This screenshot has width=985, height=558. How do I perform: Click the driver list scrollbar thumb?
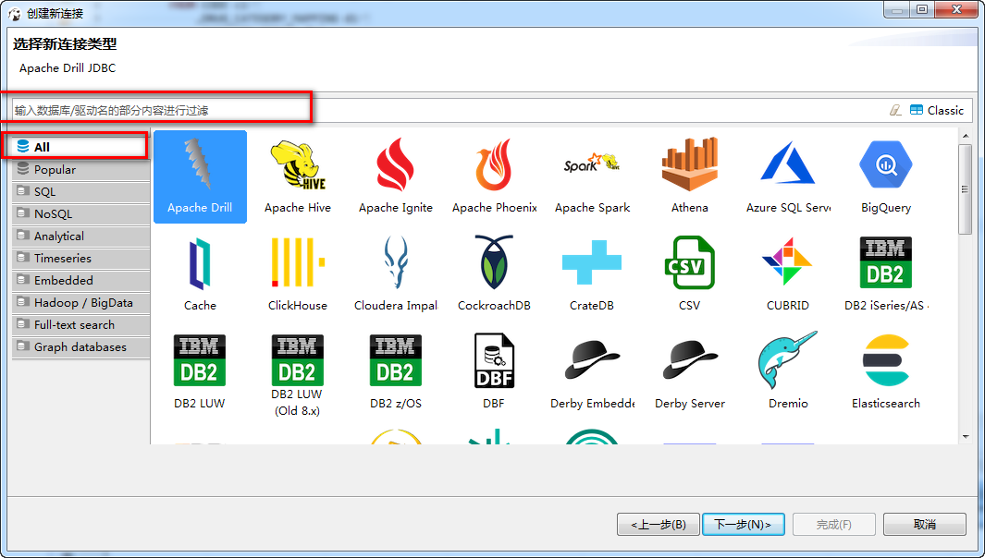965,189
